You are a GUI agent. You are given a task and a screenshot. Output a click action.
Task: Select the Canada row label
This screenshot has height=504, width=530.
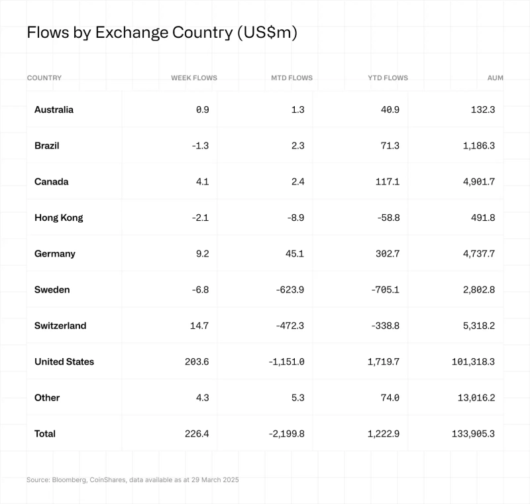(52, 182)
